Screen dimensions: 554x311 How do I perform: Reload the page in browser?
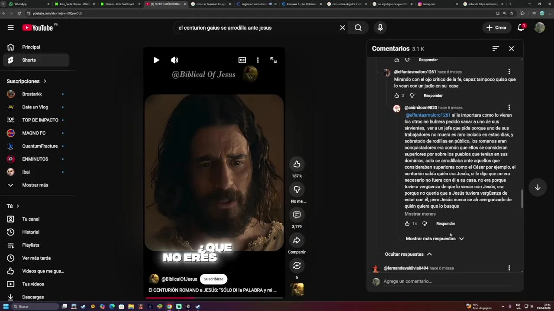coord(19,13)
